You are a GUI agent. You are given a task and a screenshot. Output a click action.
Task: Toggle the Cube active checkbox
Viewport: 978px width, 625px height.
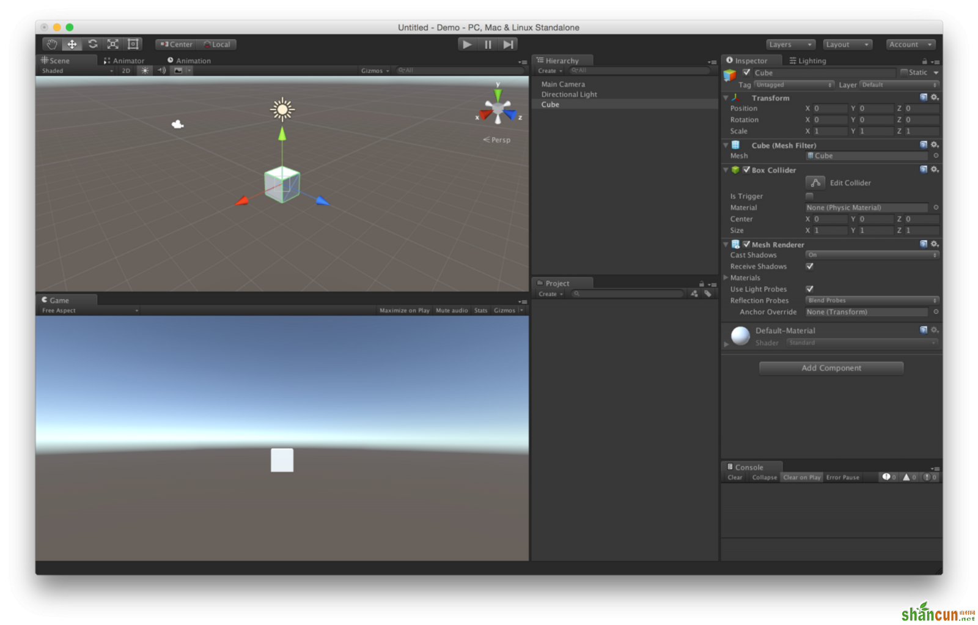click(x=746, y=72)
